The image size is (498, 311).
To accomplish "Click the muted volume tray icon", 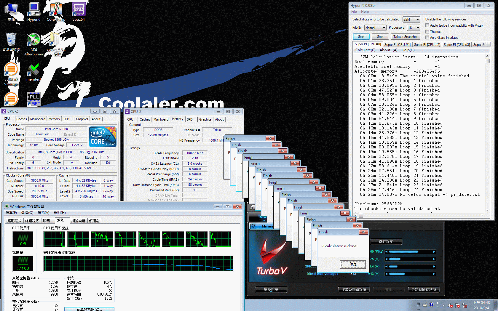I will 451,305.
